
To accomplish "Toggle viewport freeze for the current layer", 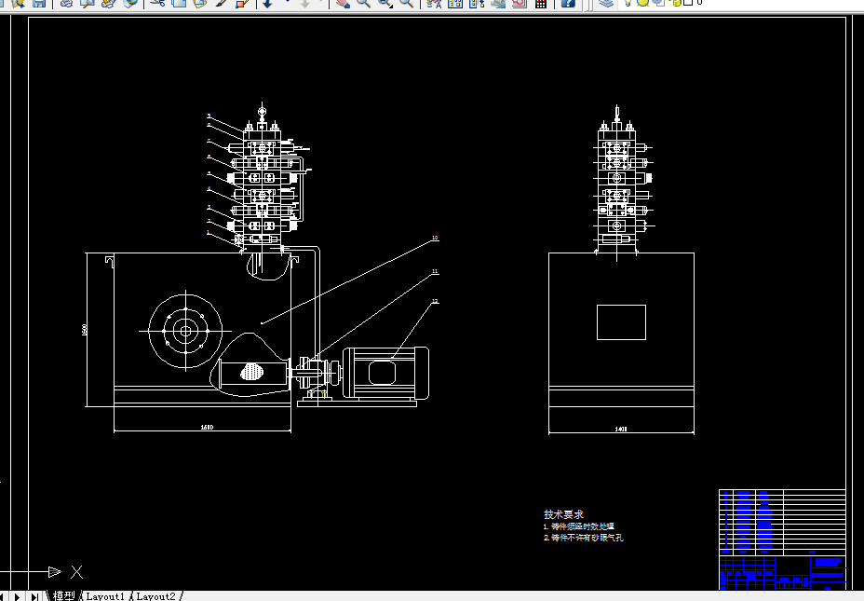I will [659, 2].
